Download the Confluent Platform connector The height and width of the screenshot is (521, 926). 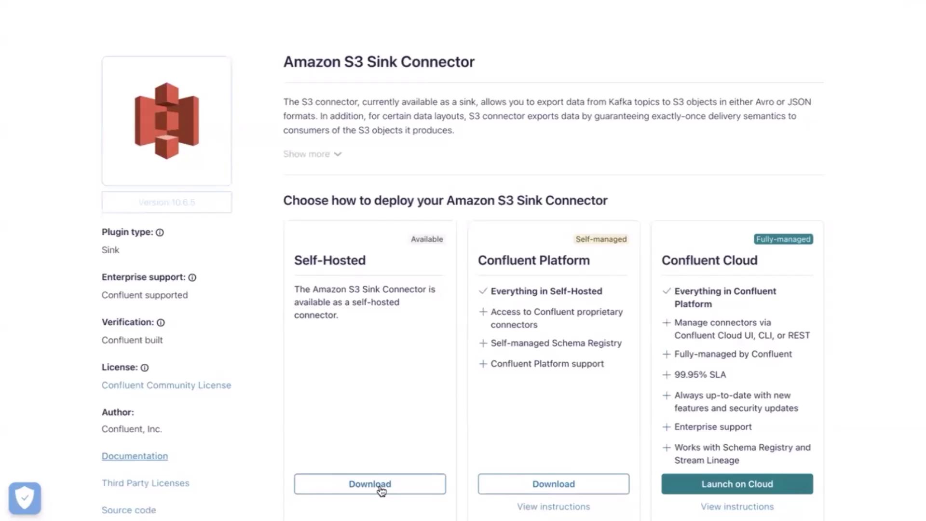(x=553, y=484)
